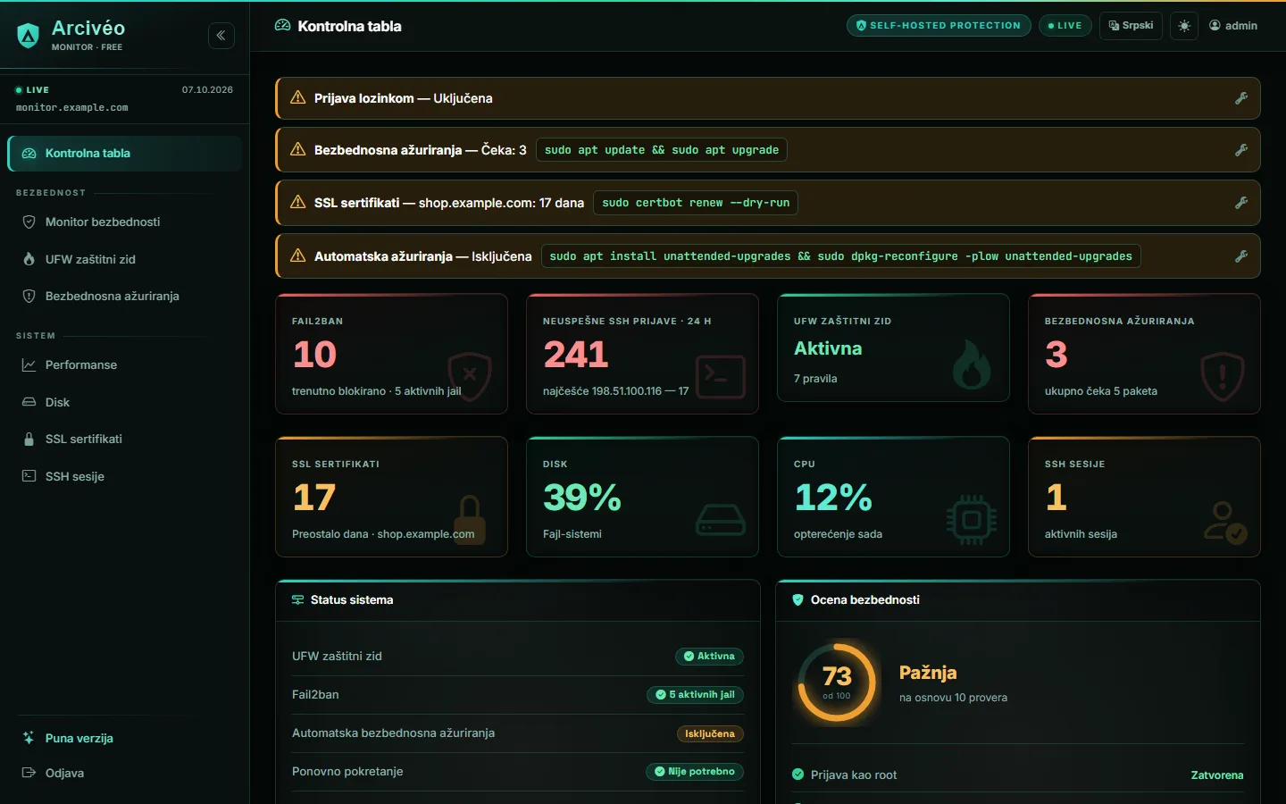Click the Zatvorena value for Prijava kao root

coord(1217,775)
